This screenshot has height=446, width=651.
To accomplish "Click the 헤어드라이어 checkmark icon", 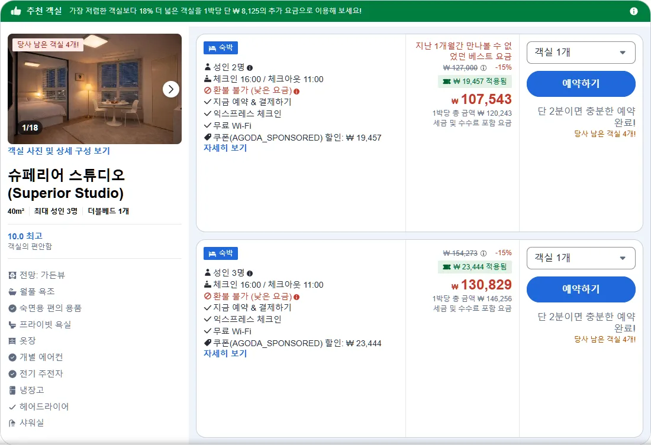I will 12,407.
